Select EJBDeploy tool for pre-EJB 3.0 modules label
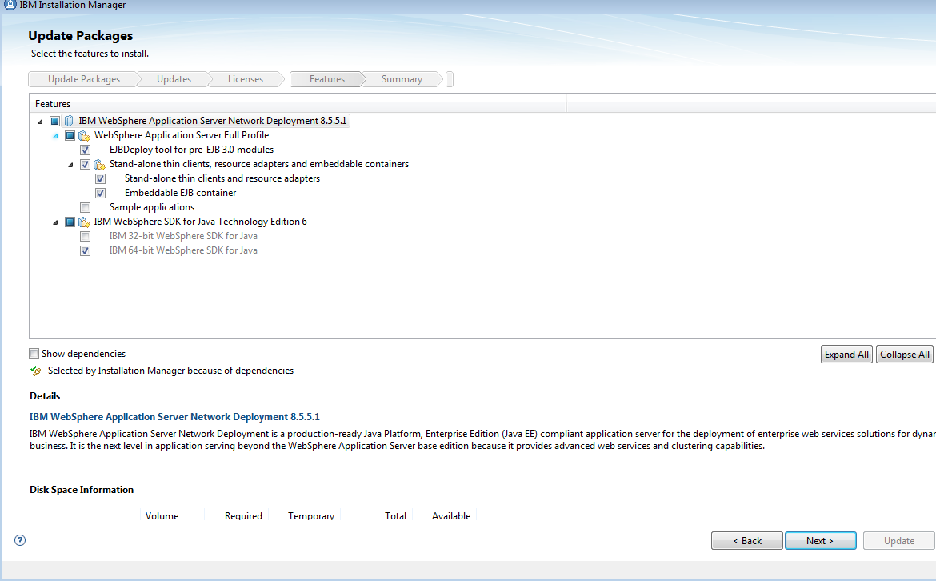936x581 pixels. (x=191, y=150)
